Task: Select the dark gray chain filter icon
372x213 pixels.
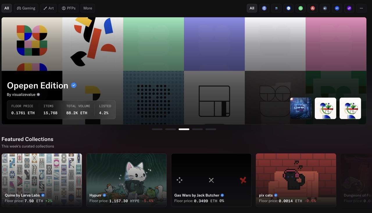Action: click(x=325, y=8)
